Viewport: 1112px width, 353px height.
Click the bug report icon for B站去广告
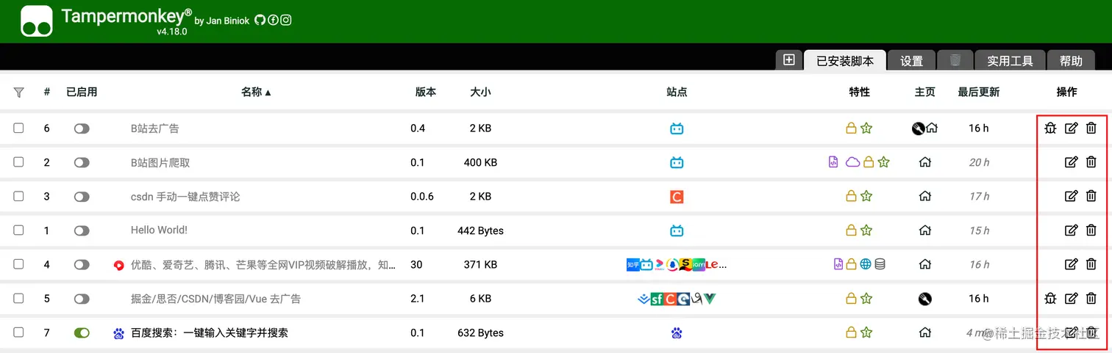click(x=1050, y=128)
